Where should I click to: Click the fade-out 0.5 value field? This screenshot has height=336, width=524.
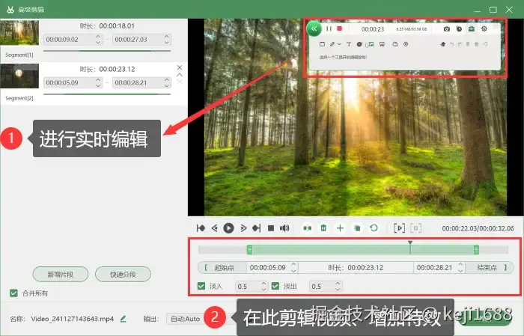pos(326,286)
